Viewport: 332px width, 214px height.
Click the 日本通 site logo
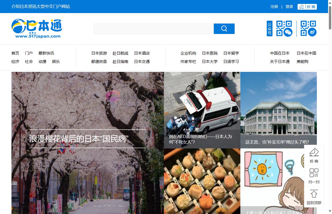(37, 28)
